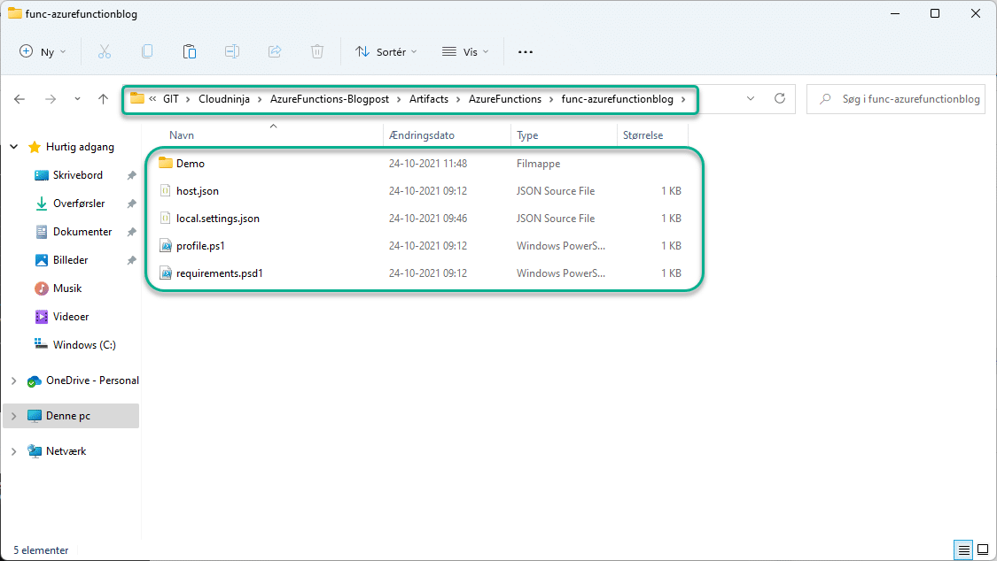Switch to details view icon
The width and height of the screenshot is (997, 561).
coord(964,549)
